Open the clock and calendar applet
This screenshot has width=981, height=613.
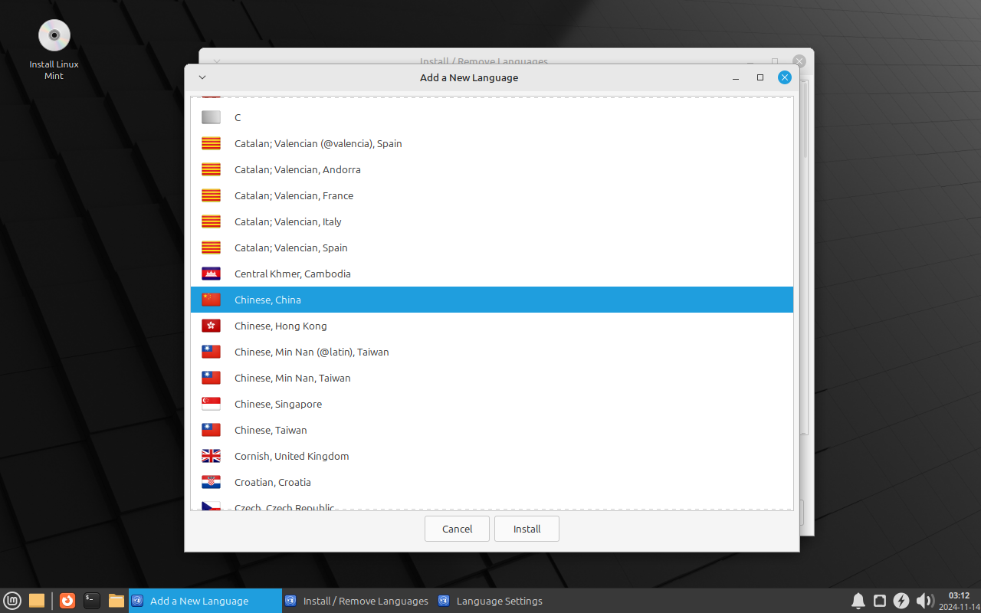point(959,601)
